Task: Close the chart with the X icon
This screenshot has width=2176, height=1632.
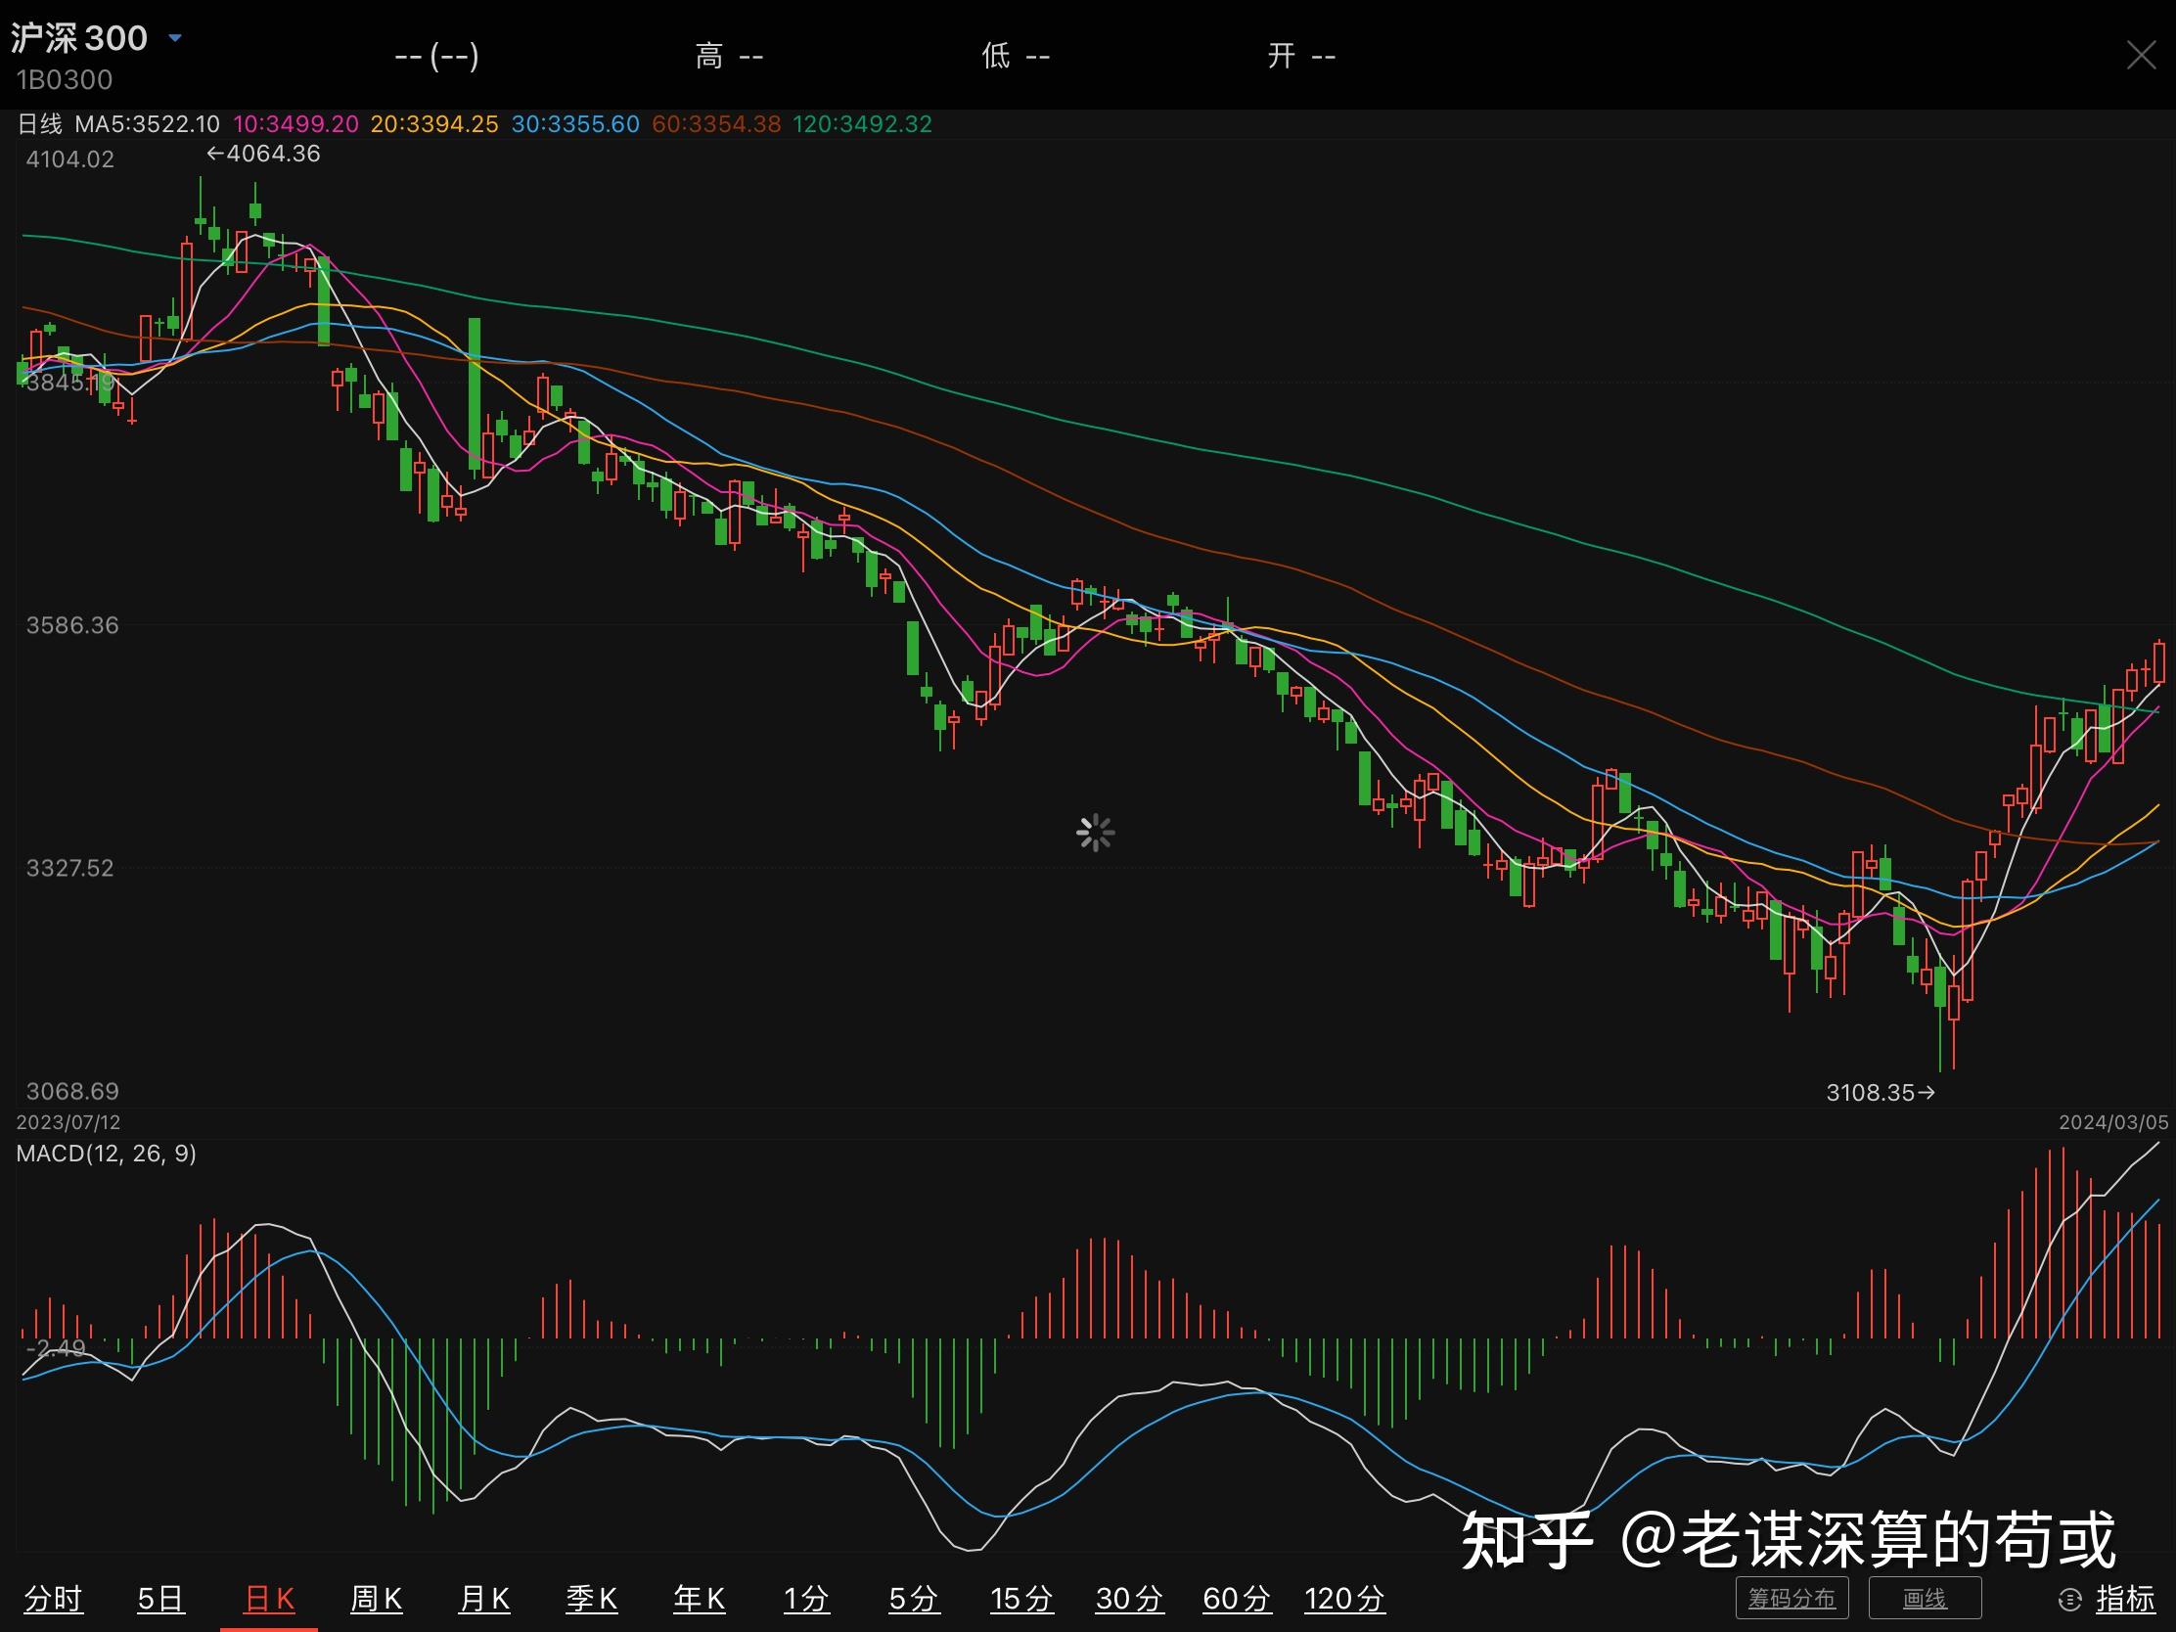Action: point(2141,55)
